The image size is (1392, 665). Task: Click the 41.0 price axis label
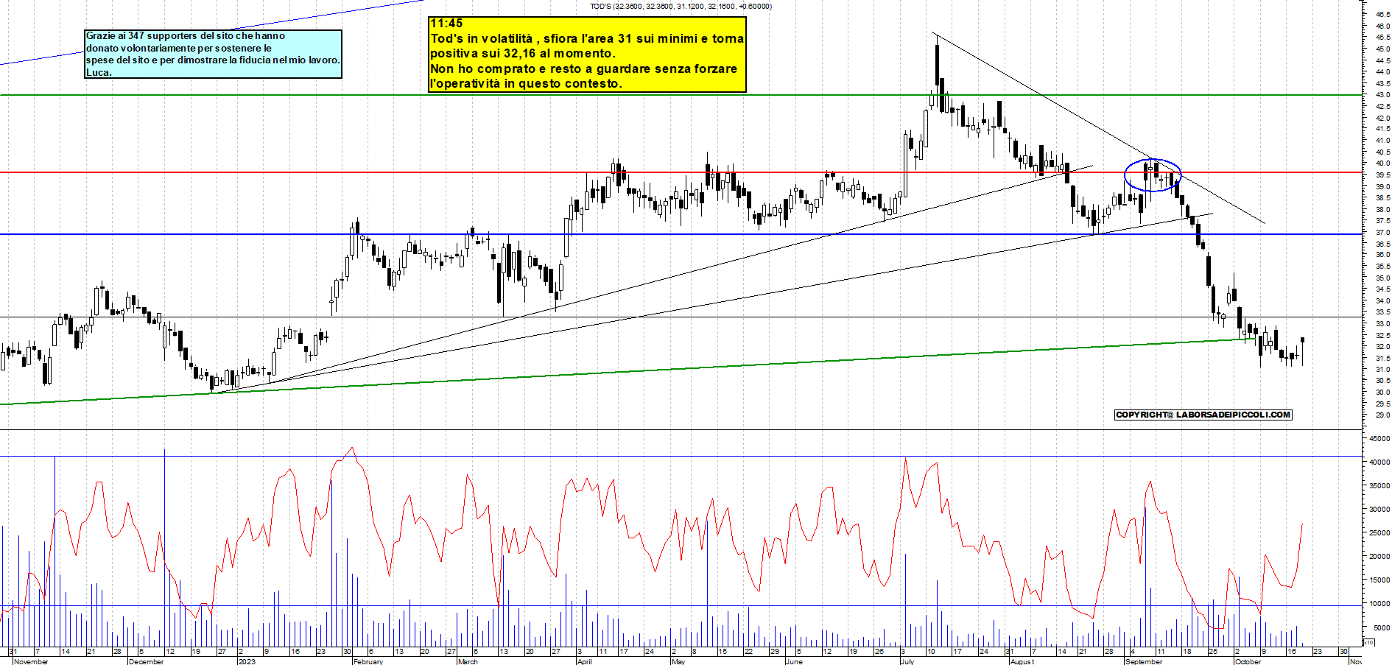pyautogui.click(x=1382, y=140)
